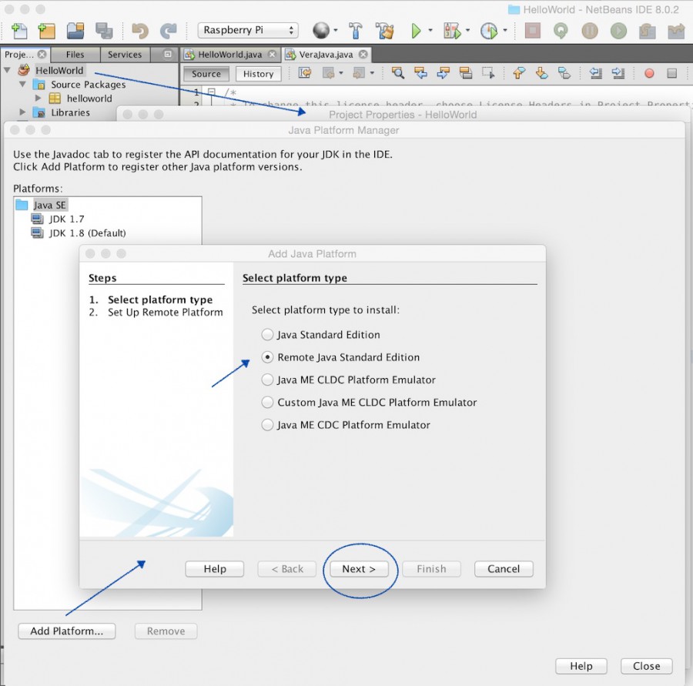The width and height of the screenshot is (693, 686).
Task: Open the HelloWorld.java editor tab
Action: pyautogui.click(x=229, y=55)
